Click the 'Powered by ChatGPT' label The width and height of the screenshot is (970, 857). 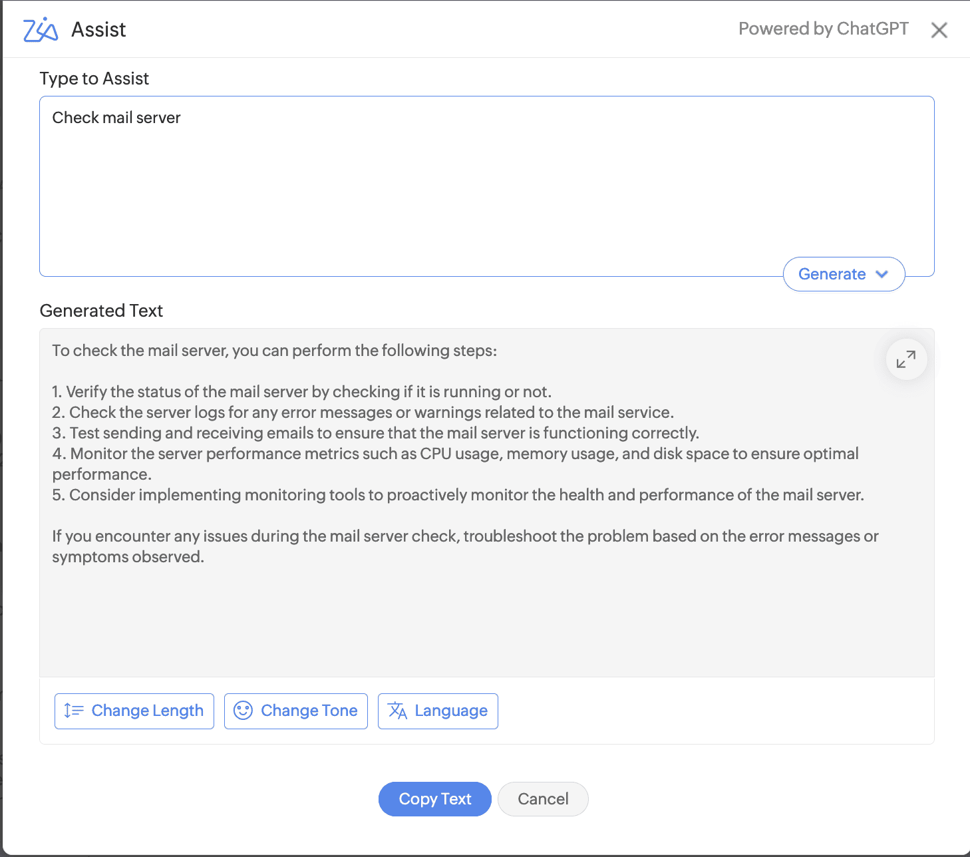[823, 29]
